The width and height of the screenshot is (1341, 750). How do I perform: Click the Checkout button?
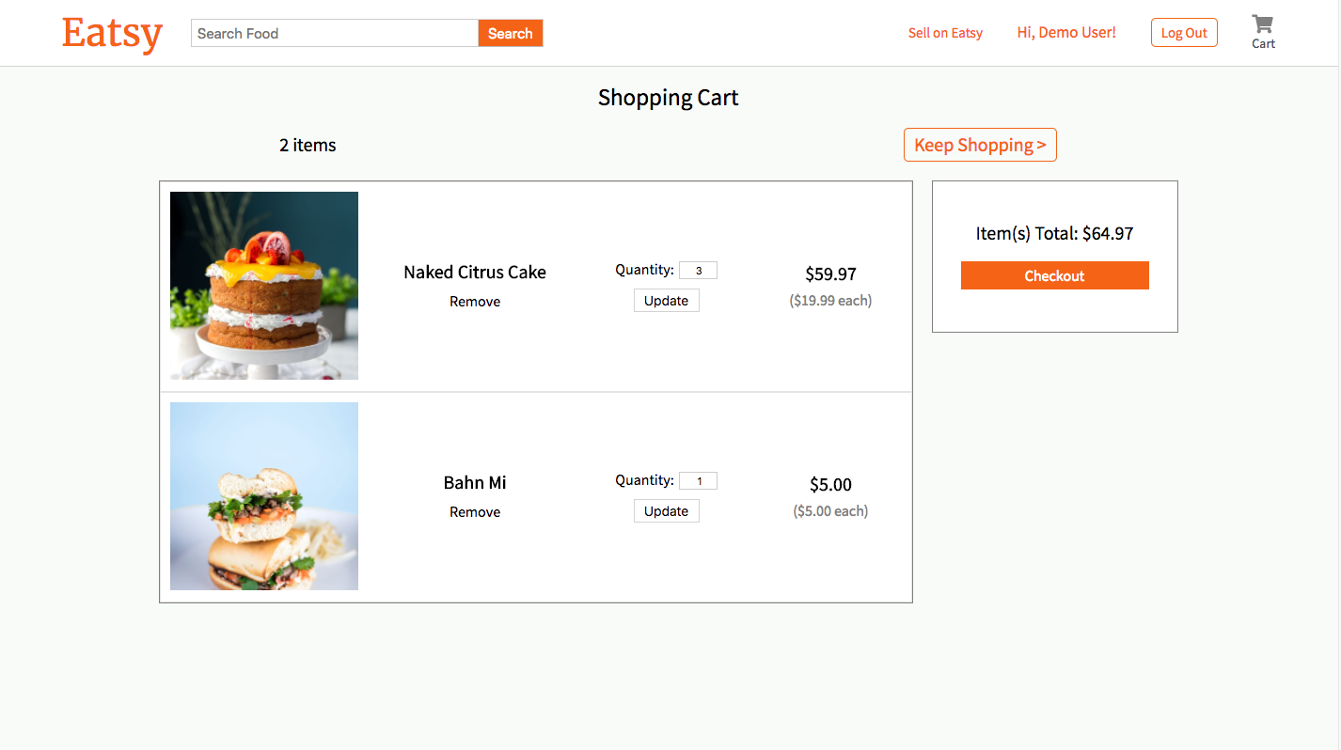(1054, 275)
